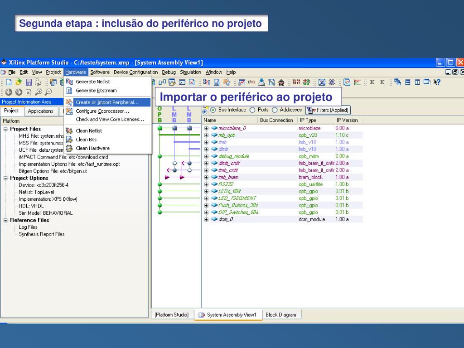Click the Back arrow navigation icon
The image size is (464, 348).
9,92
